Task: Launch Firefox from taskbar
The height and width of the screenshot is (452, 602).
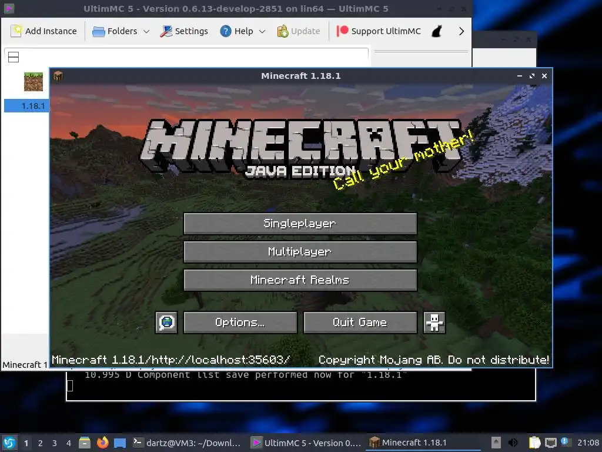Action: click(102, 443)
